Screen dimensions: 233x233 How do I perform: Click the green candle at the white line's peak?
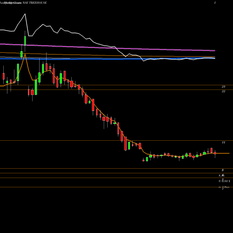(x=25, y=41)
